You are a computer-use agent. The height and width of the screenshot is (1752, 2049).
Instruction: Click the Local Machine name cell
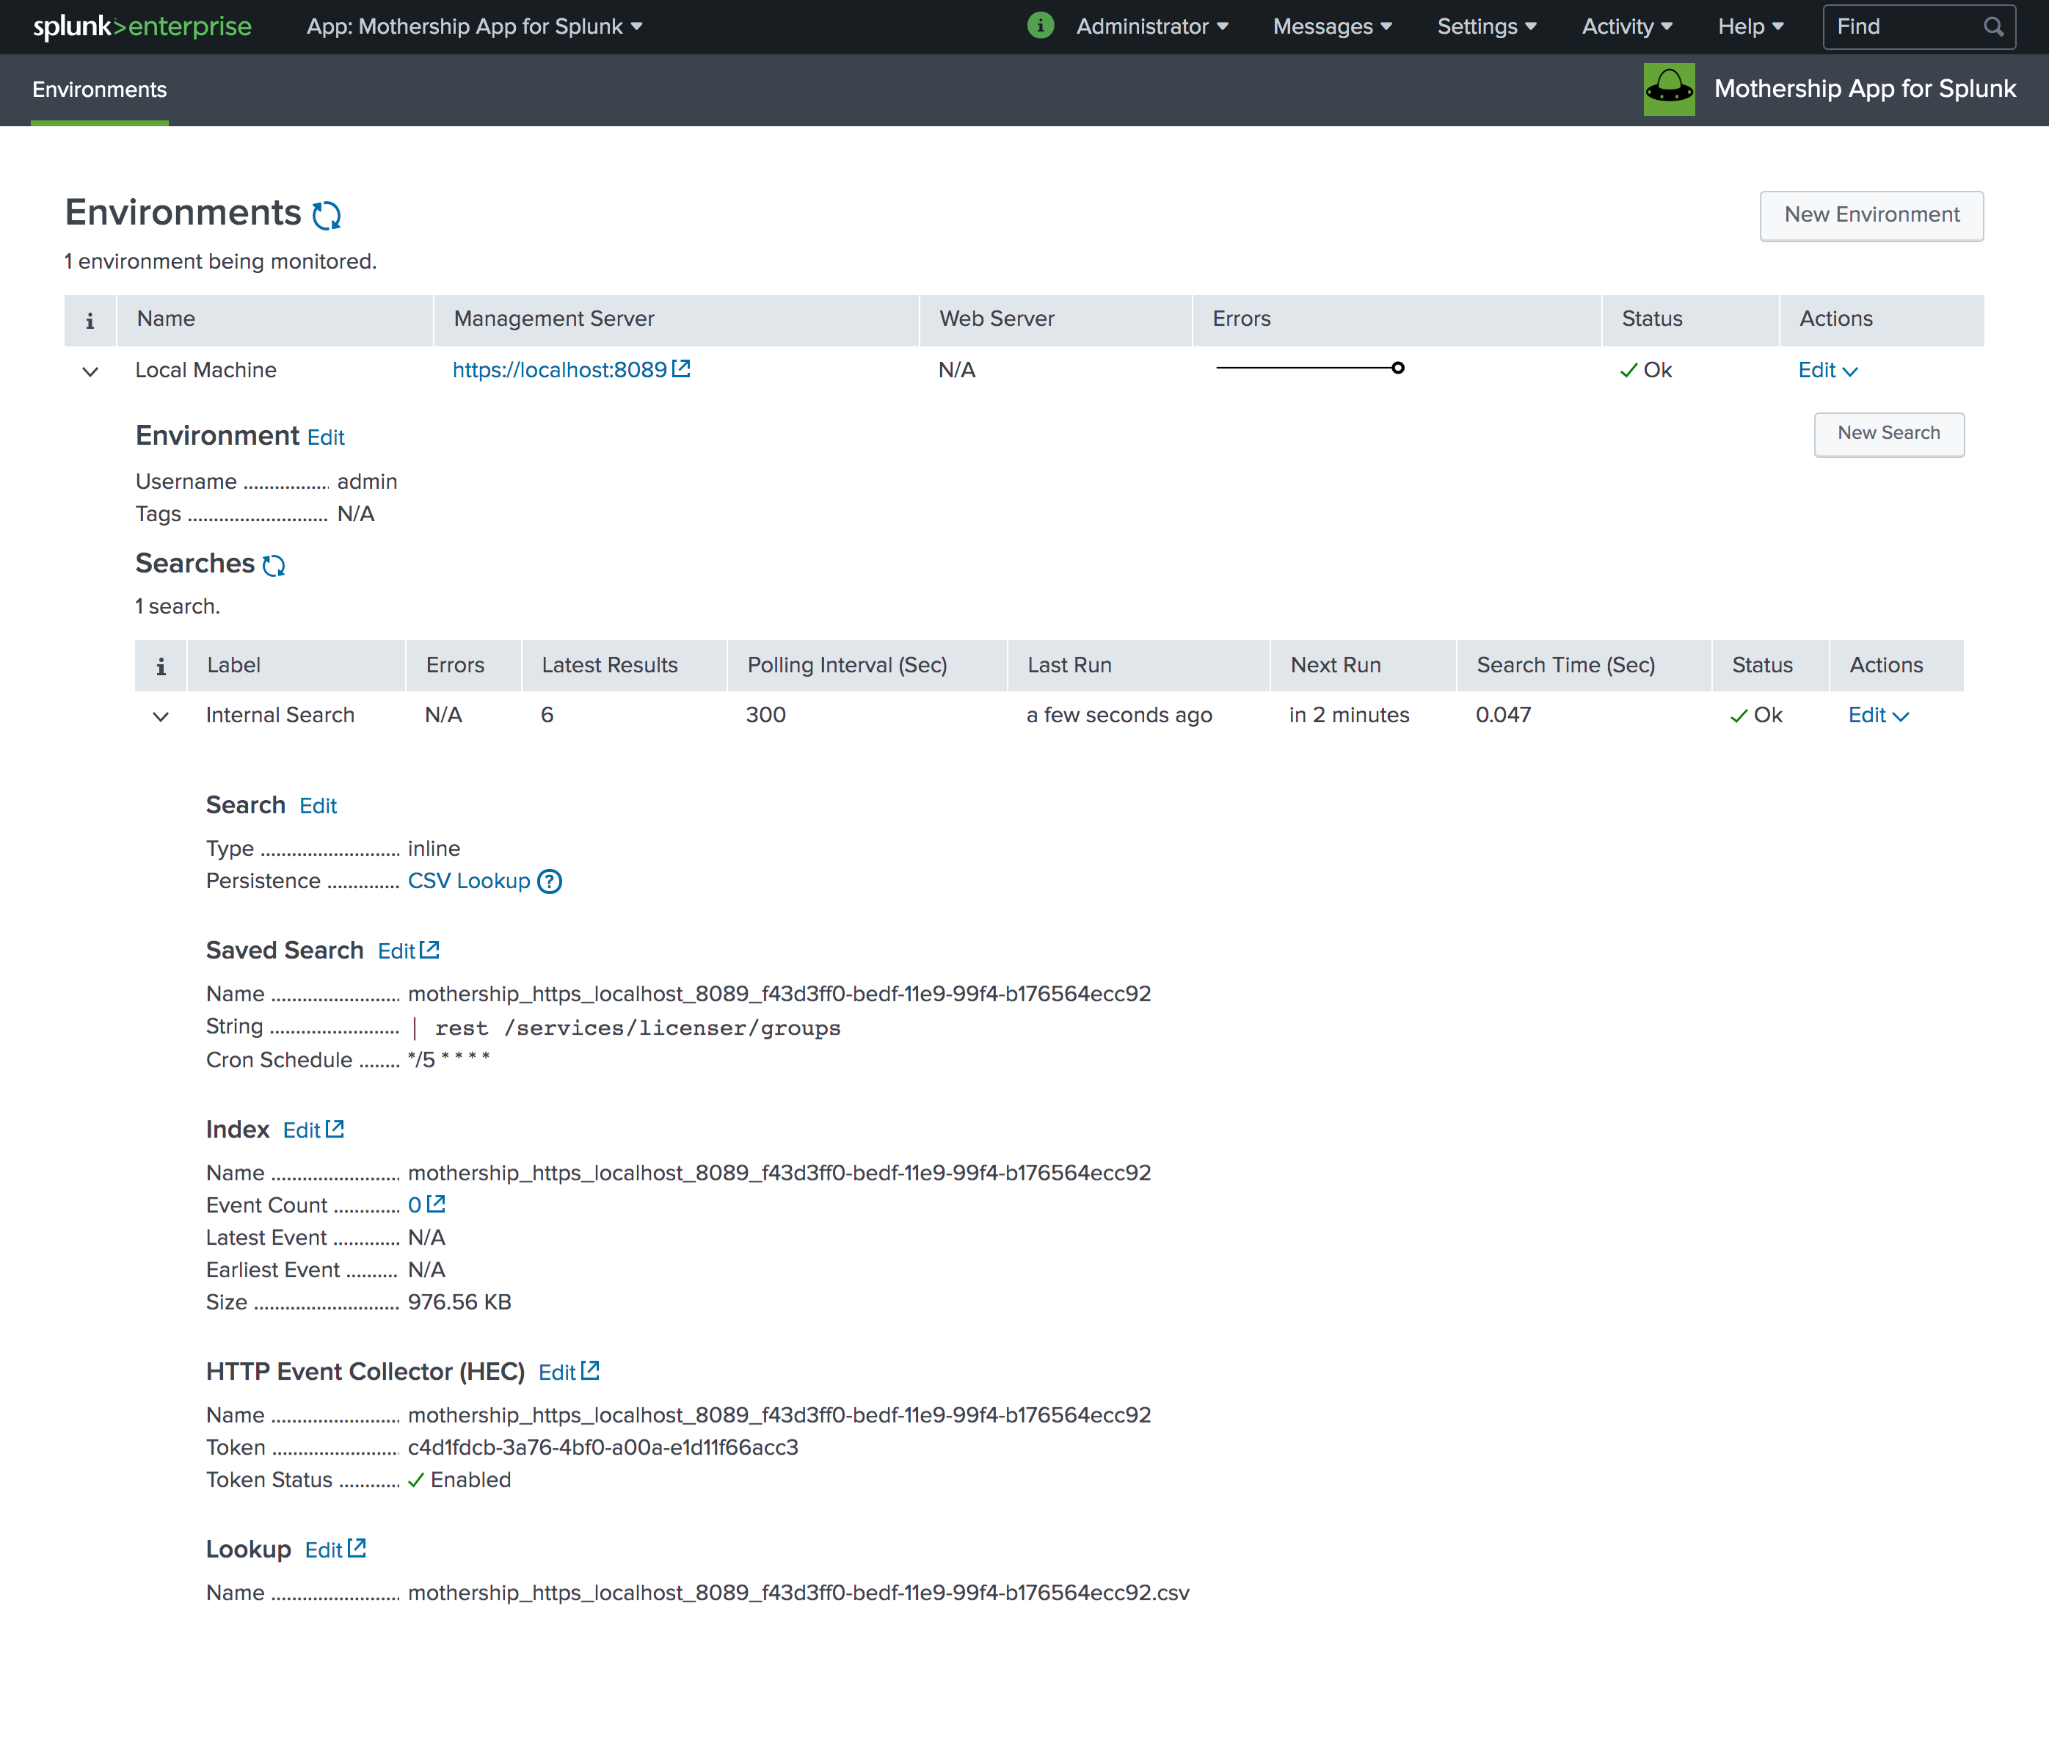(205, 370)
